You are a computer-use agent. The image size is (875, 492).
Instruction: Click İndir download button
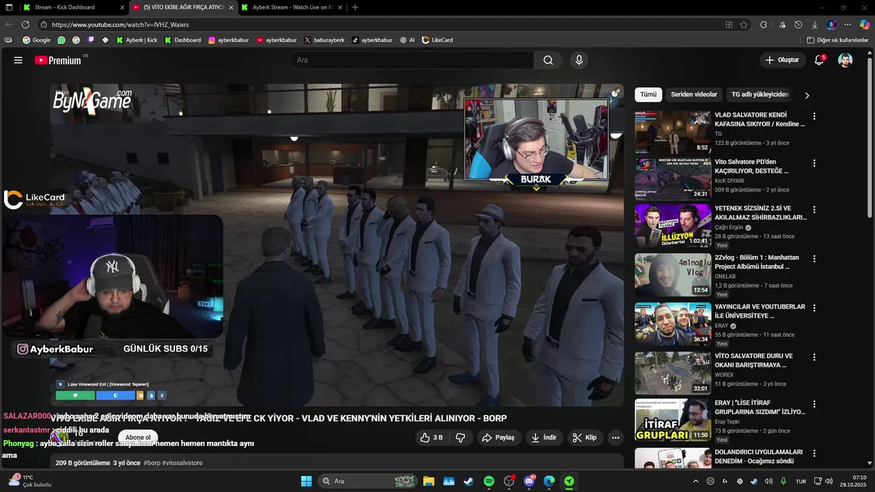544,437
